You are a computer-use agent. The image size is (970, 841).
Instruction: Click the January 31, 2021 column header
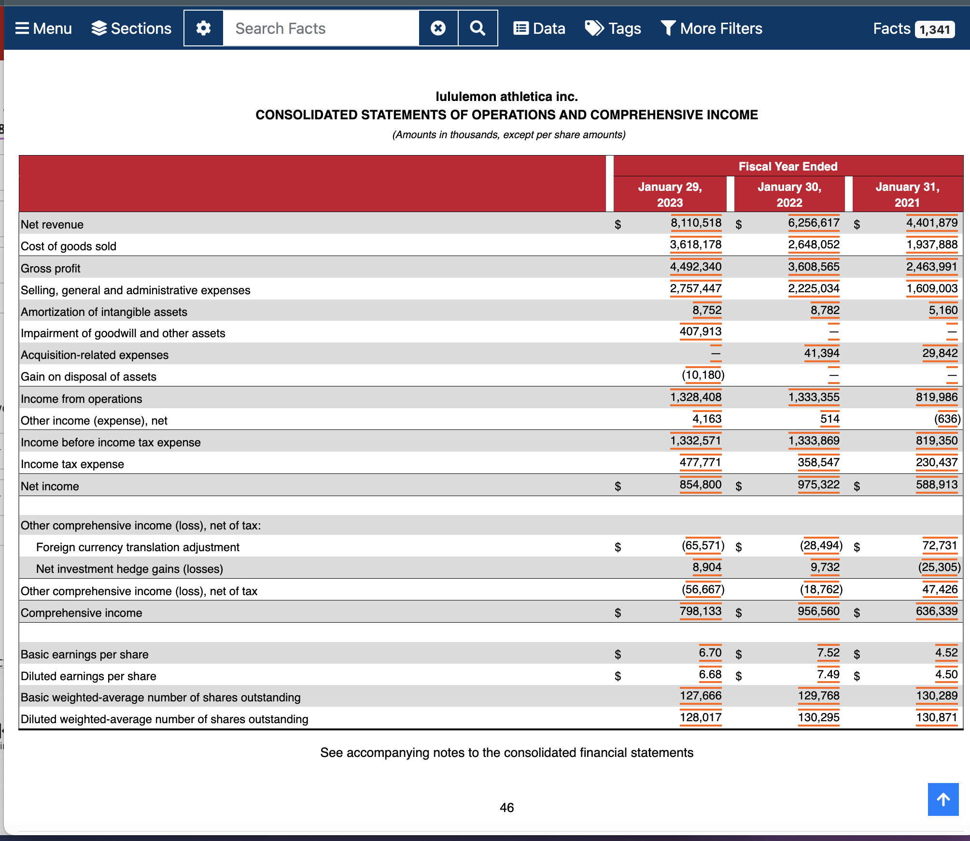(907, 194)
